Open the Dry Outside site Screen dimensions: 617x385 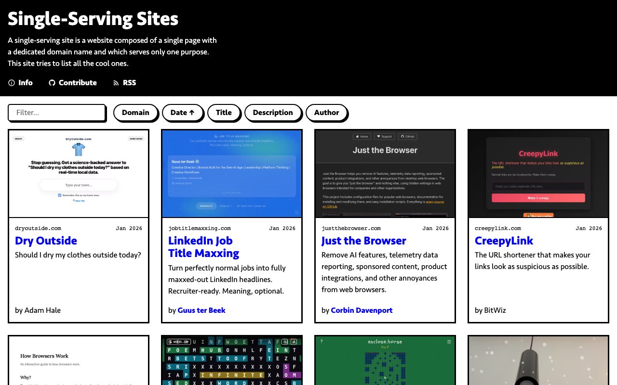click(x=46, y=241)
